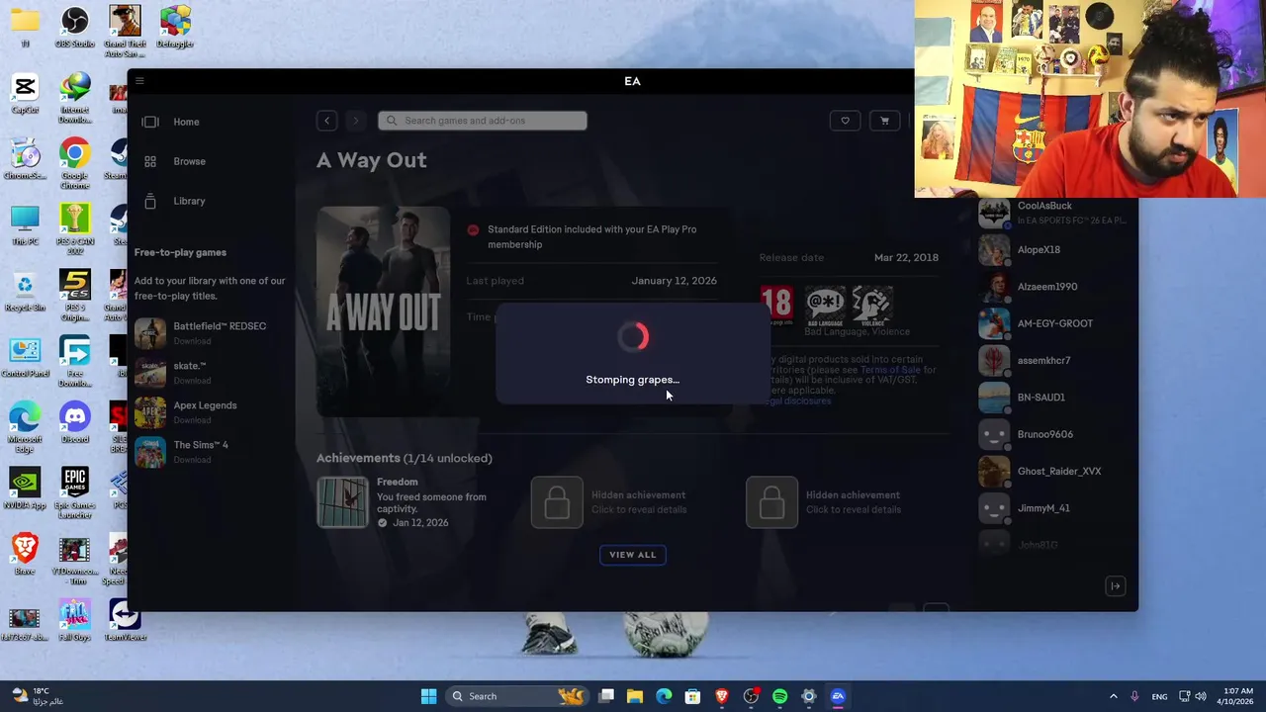
Task: Open Windows Start menu
Action: 428,696
